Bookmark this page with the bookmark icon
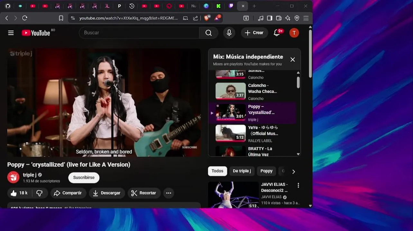 (x=61, y=18)
